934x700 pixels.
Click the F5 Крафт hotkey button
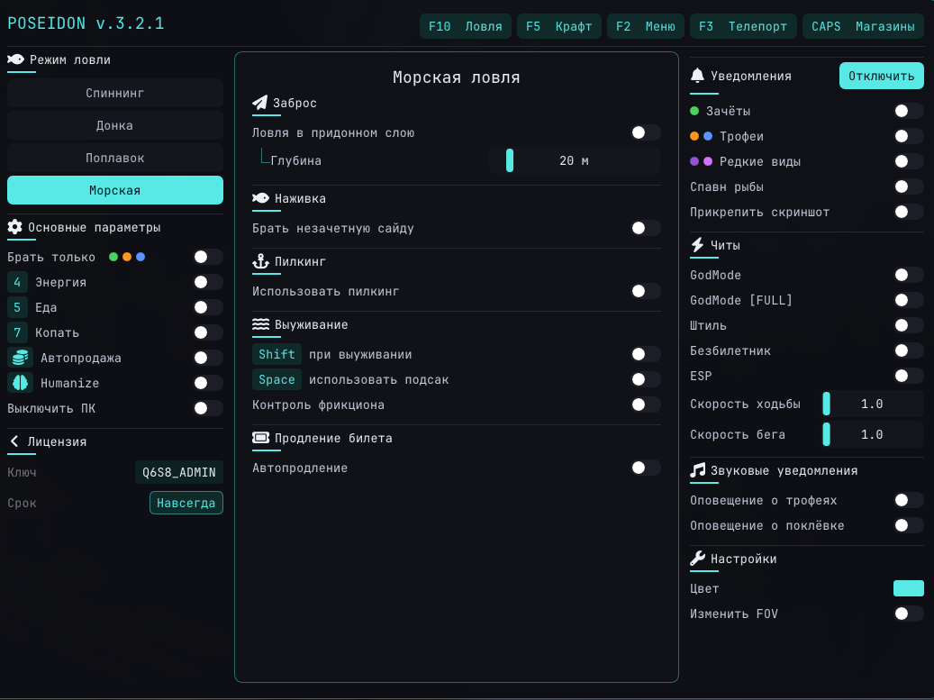[x=558, y=26]
